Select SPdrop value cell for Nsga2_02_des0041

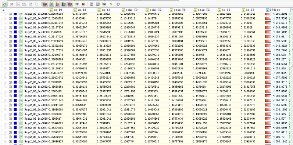click(x=277, y=128)
